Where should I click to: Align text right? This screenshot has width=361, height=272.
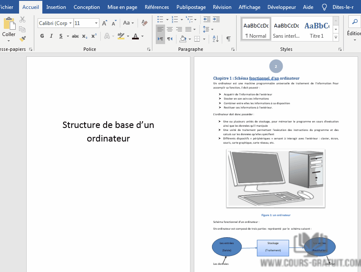[x=179, y=29]
